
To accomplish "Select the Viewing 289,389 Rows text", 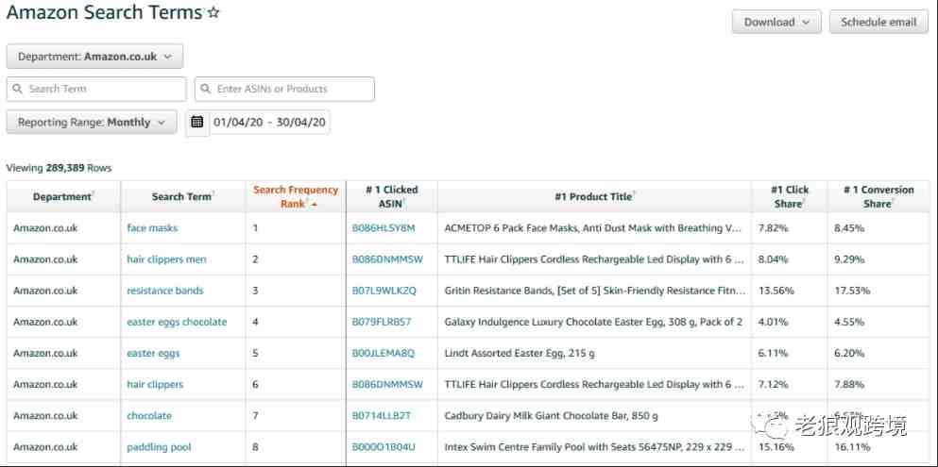I will click(x=59, y=169).
